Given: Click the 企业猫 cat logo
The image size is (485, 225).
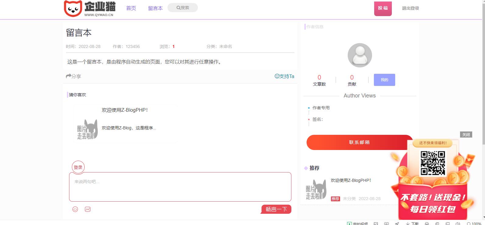Looking at the screenshot, I should pyautogui.click(x=90, y=9).
